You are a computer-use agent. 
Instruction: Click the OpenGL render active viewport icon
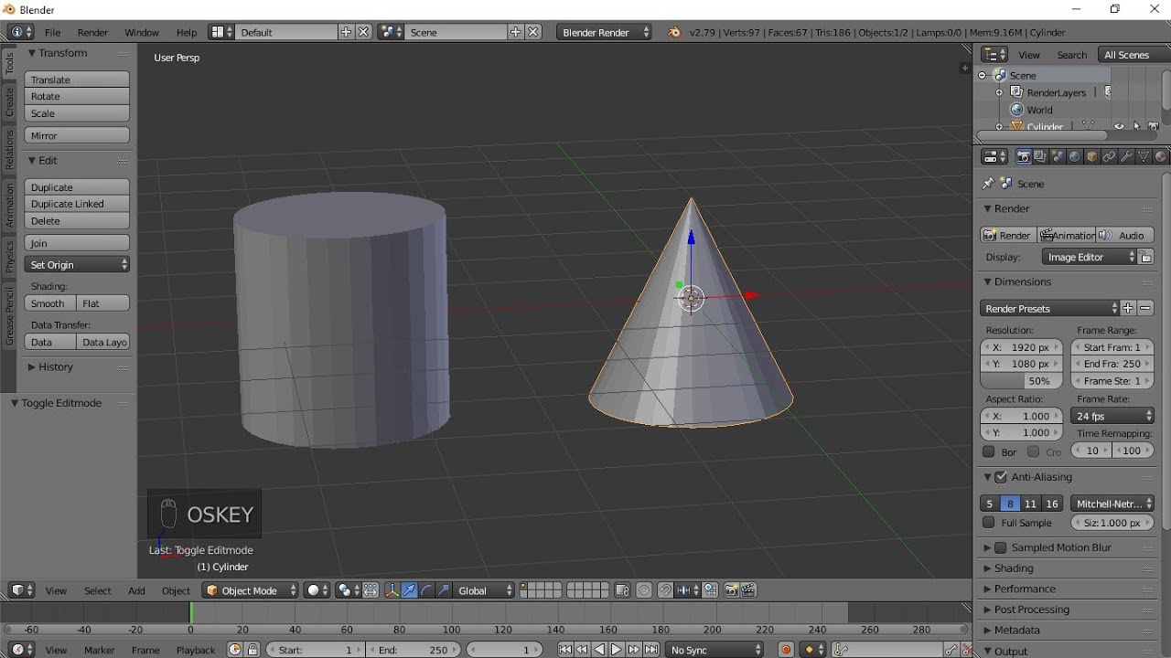(731, 590)
